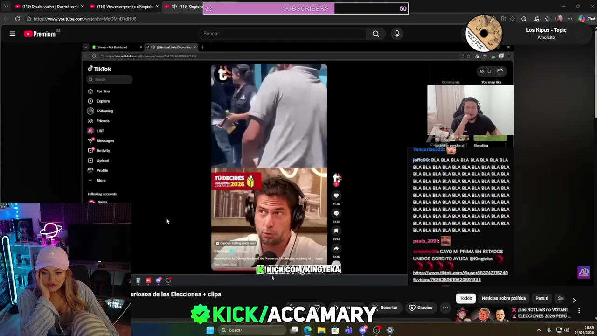Click the TikTok Upload sidebar item
The image size is (597, 336).
[x=98, y=161]
